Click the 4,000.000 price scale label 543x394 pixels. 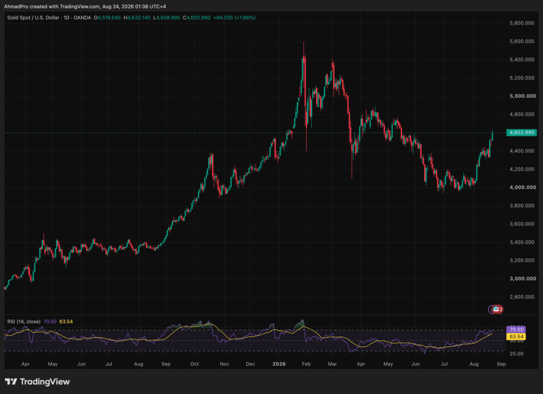522,187
